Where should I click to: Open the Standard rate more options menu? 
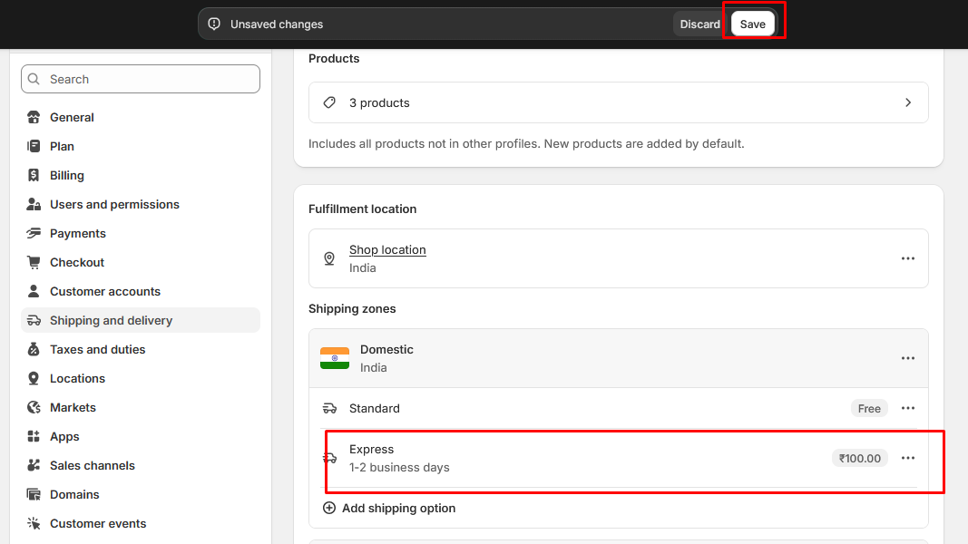908,408
